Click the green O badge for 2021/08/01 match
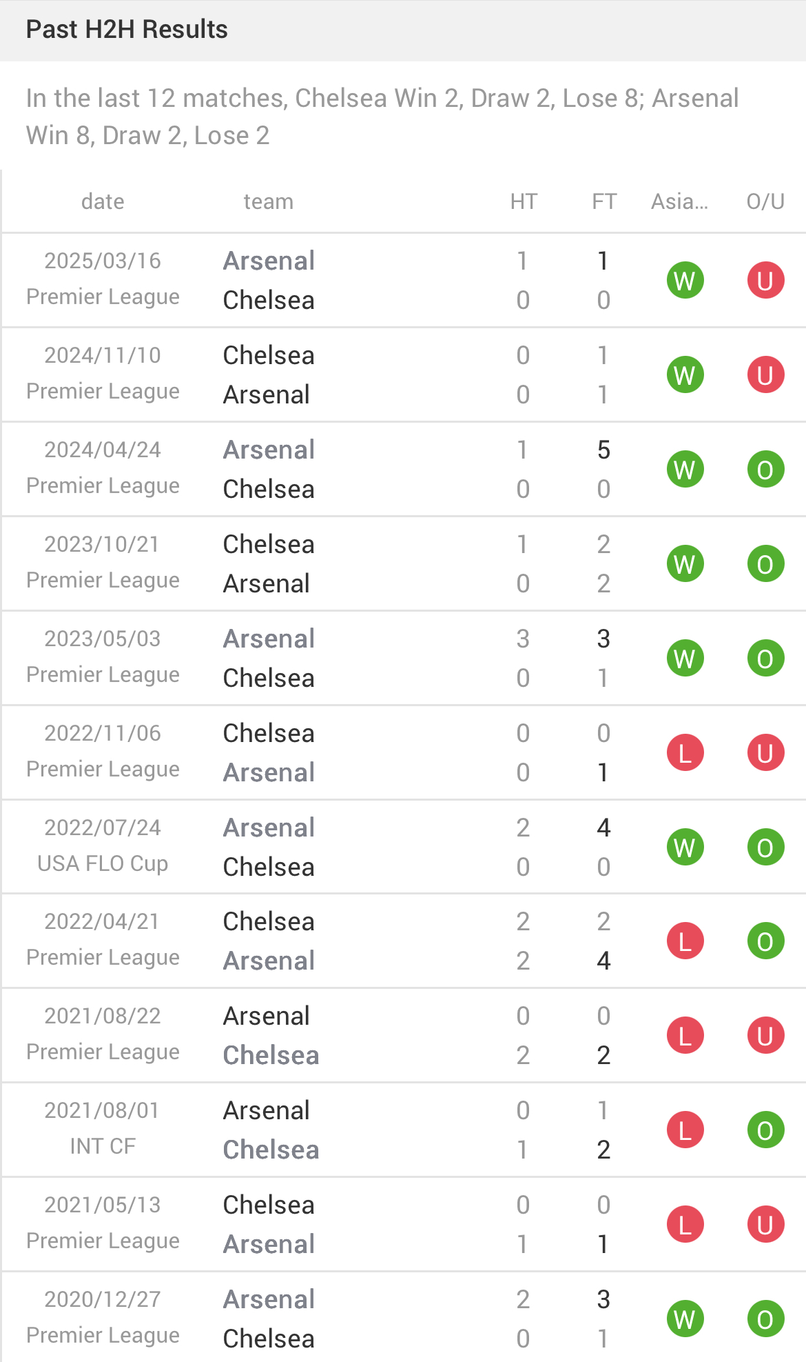This screenshot has height=1362, width=806. pyautogui.click(x=765, y=1130)
